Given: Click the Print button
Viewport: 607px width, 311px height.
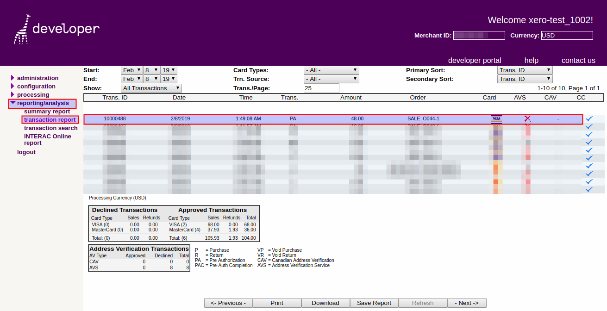Looking at the screenshot, I should click(277, 303).
